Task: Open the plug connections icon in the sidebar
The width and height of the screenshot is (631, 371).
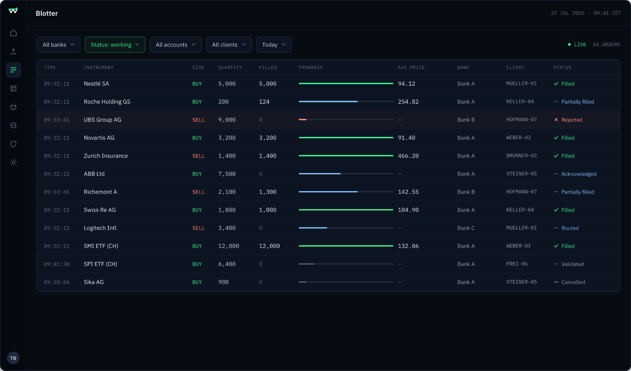Action: (x=13, y=107)
